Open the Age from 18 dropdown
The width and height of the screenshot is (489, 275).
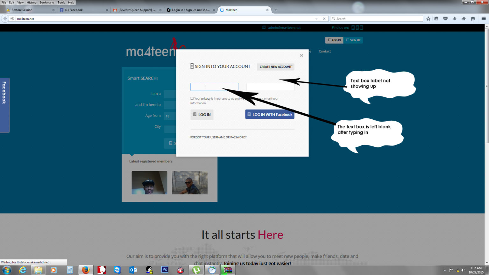pos(170,116)
